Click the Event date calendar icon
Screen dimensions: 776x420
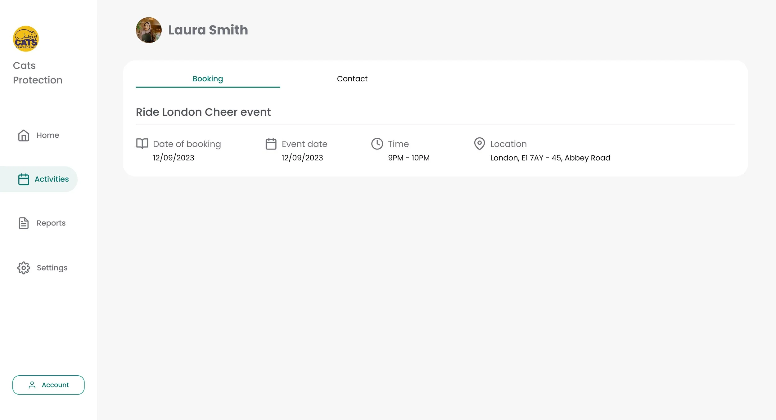coord(271,144)
